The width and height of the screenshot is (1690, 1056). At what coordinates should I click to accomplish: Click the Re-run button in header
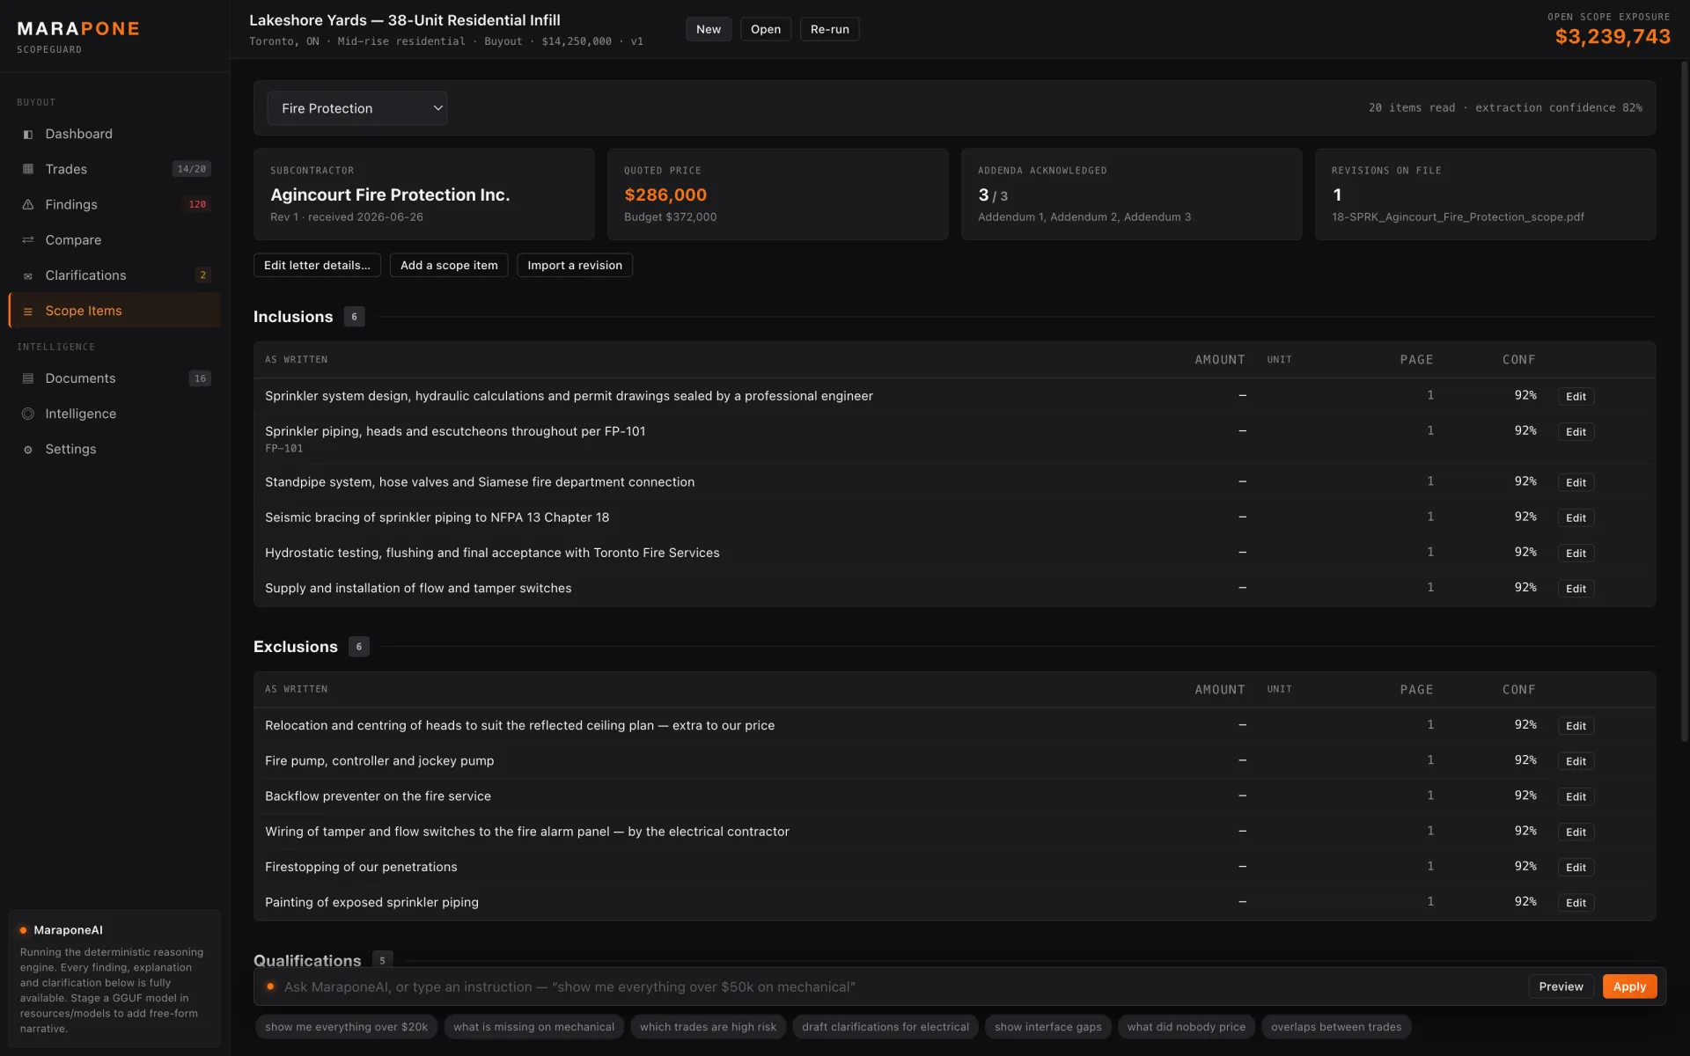click(829, 29)
